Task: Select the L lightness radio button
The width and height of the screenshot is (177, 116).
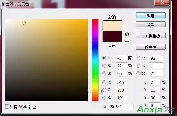Action: (x=138, y=58)
